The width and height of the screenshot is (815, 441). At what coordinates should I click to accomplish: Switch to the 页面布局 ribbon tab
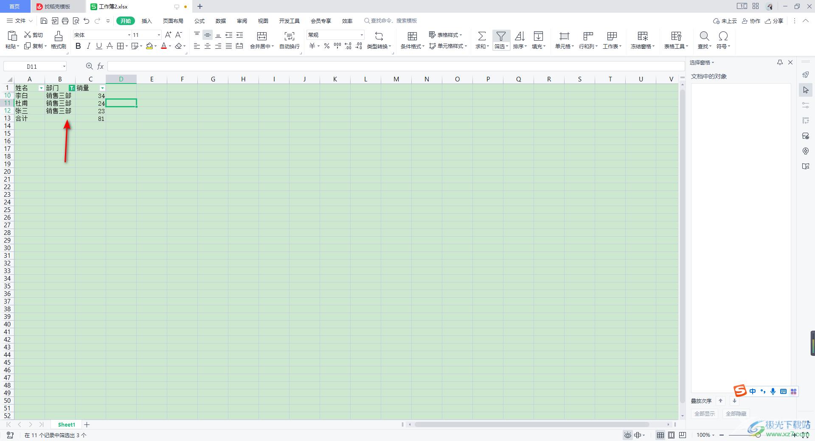pos(173,21)
